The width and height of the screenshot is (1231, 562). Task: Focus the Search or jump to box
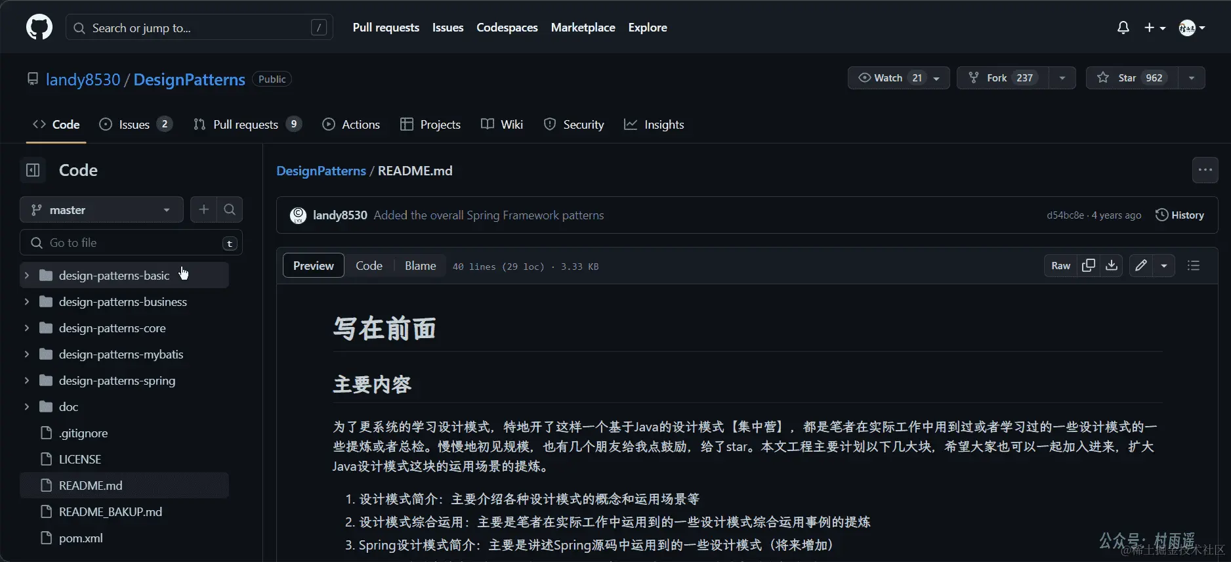199,28
